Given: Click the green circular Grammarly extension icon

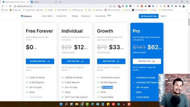Looking at the screenshot, I should click(126, 6).
